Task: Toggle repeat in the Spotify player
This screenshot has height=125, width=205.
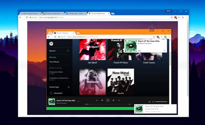Action: coord(119,100)
